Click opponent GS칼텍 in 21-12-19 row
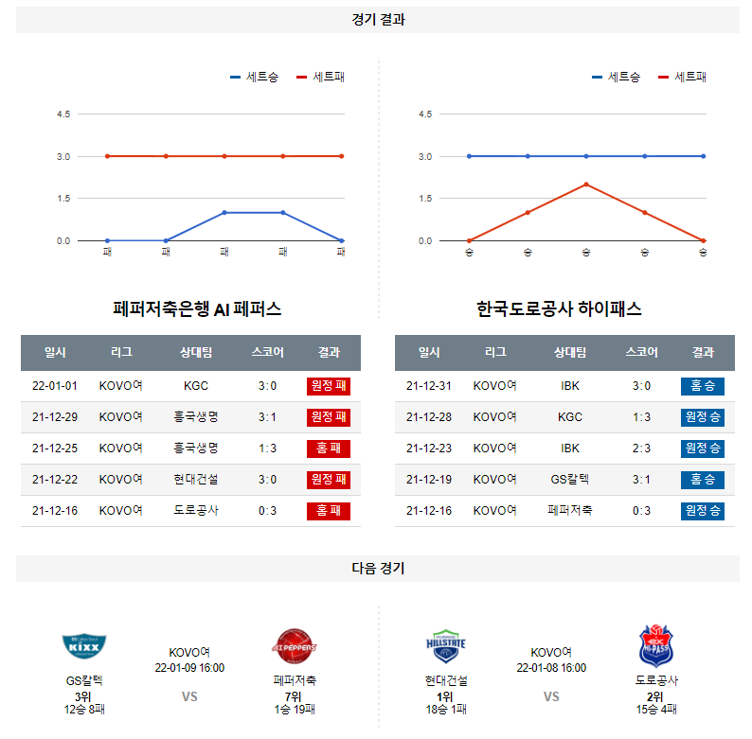Image resolution: width=752 pixels, height=739 pixels. [570, 479]
